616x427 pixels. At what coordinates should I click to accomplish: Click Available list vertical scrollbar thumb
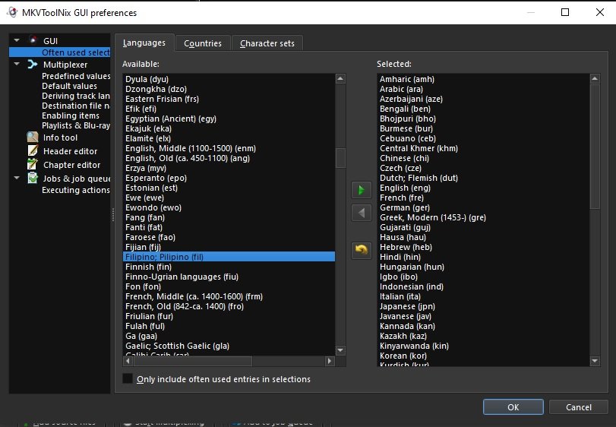click(340, 158)
